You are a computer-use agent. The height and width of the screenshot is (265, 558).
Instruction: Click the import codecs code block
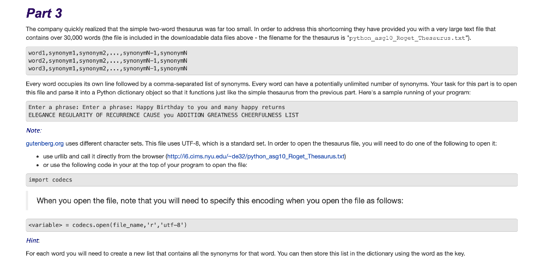click(271, 180)
